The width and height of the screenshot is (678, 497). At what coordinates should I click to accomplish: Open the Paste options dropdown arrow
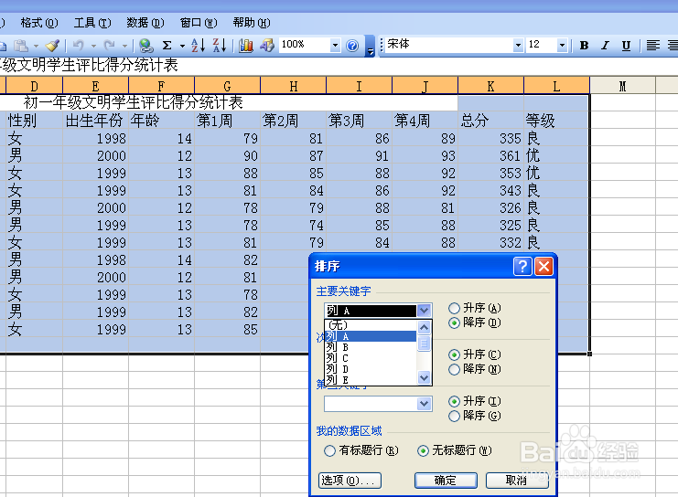(x=36, y=46)
